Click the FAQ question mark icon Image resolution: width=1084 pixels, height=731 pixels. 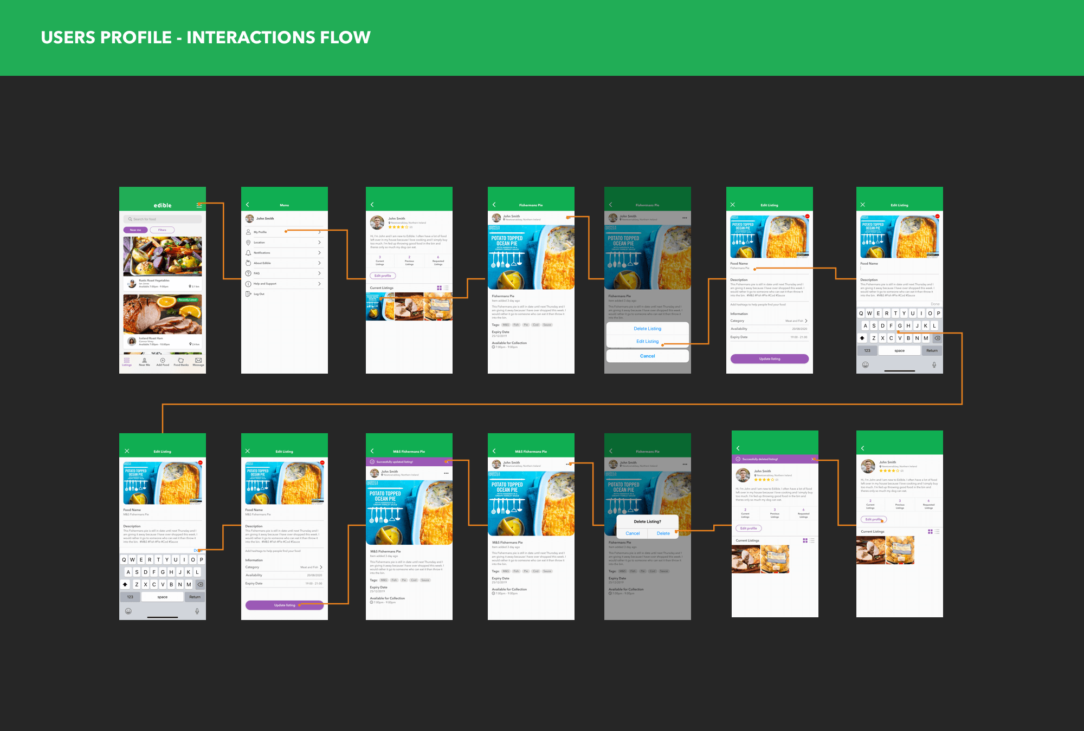[248, 273]
